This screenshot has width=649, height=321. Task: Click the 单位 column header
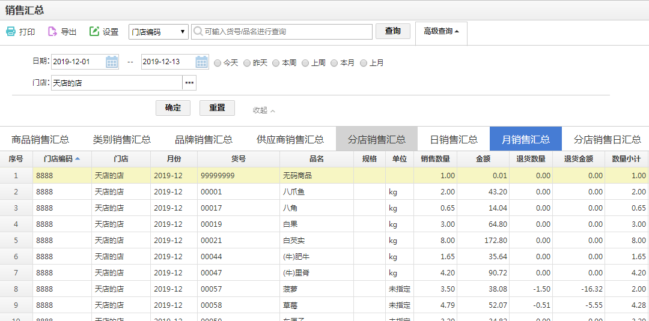coord(400,159)
